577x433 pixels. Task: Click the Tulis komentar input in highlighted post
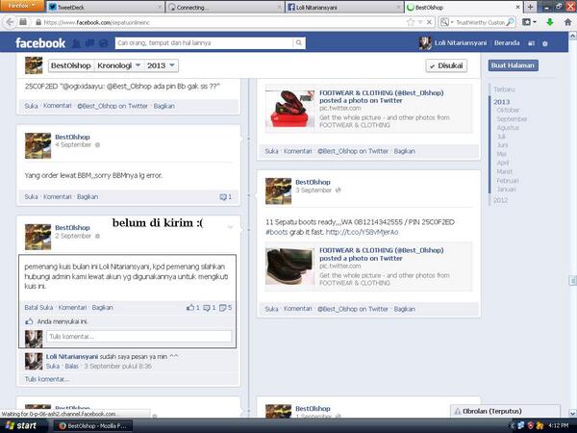pos(139,336)
